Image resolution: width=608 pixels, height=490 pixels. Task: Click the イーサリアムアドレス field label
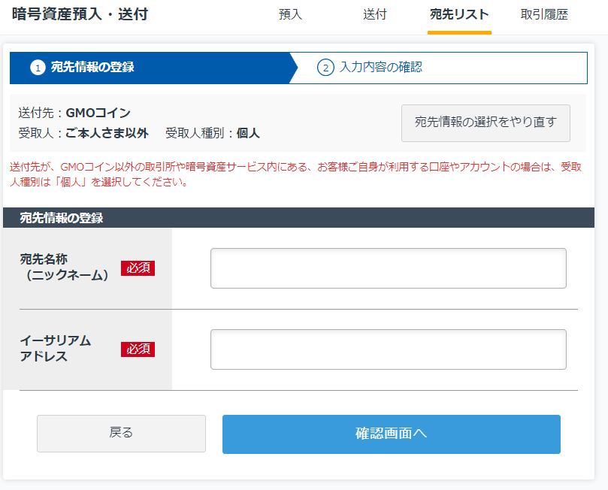tap(56, 349)
